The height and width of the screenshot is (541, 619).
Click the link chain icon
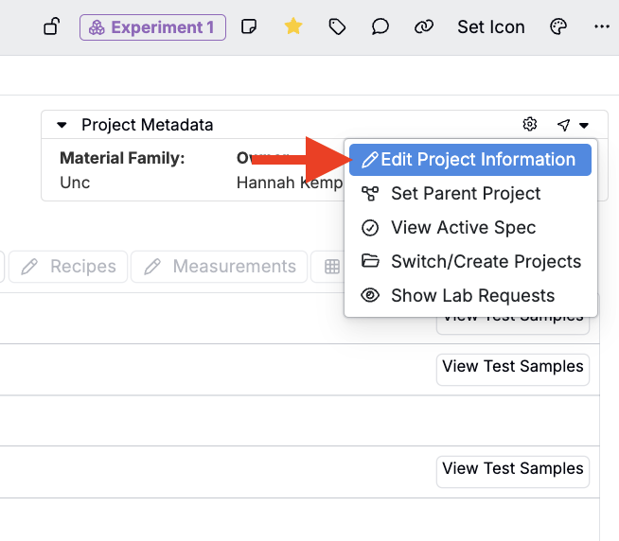(424, 26)
